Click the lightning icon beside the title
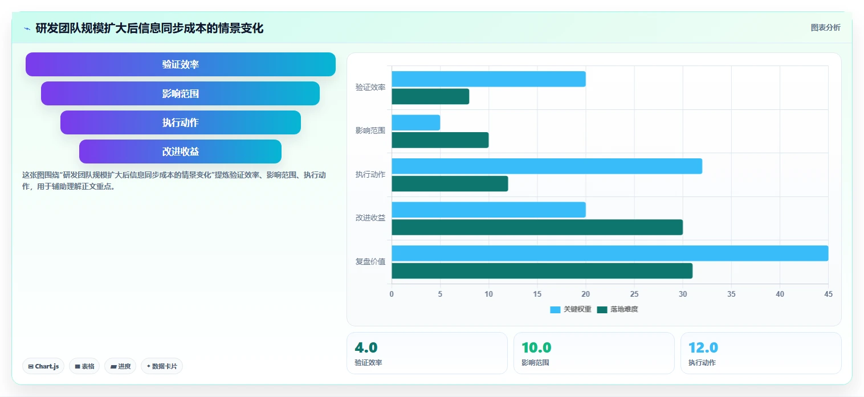Screen dimensions: 864x397 pyautogui.click(x=27, y=28)
